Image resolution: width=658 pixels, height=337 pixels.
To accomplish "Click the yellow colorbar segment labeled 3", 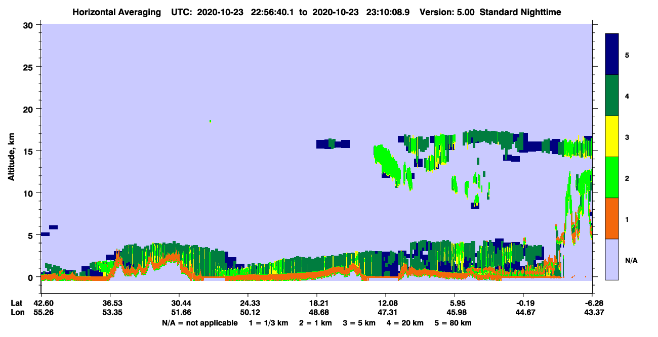I will pos(612,136).
